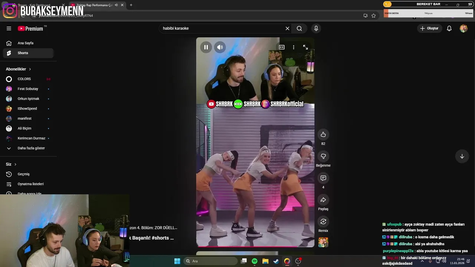Viewport: 475px width, 267px height.
Task: Click the ufospub chat username
Action: tap(394, 224)
